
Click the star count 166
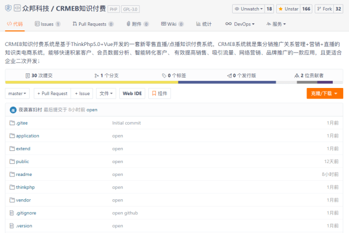(x=306, y=9)
